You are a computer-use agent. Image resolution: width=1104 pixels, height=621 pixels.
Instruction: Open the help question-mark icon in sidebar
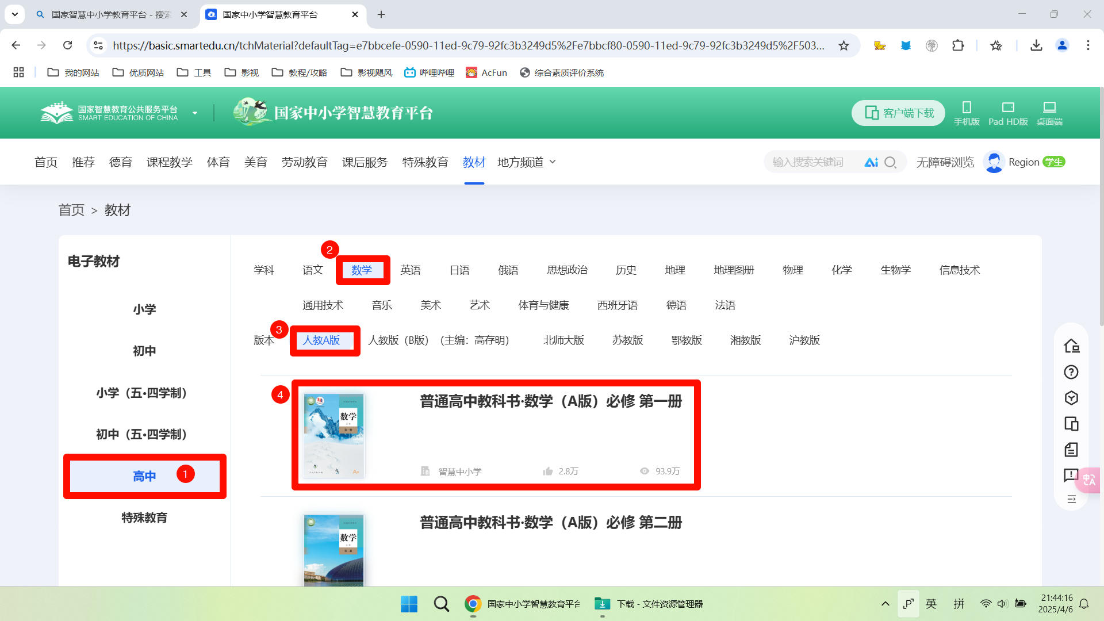point(1071,372)
